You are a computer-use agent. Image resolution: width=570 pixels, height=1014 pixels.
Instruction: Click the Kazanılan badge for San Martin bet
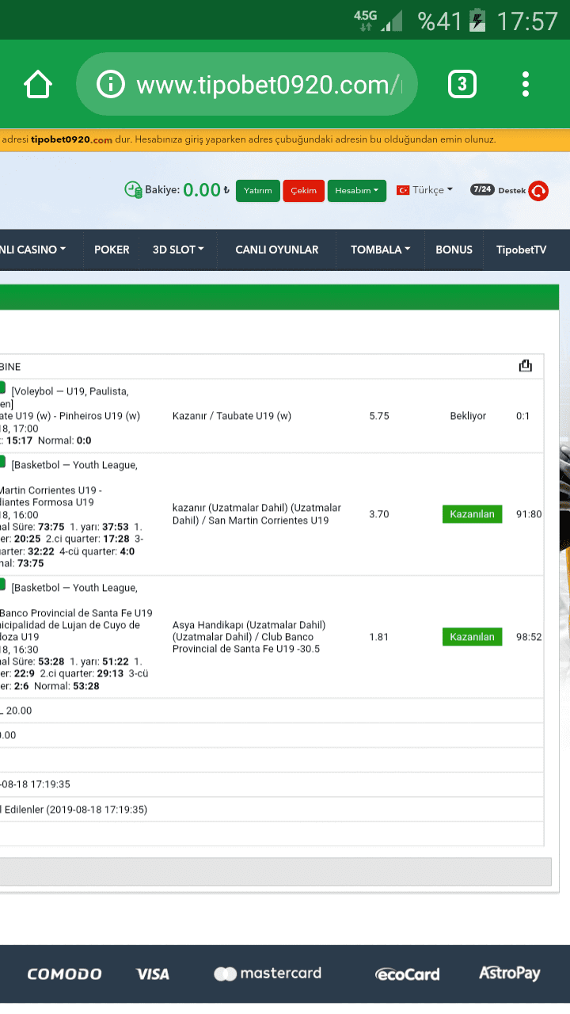pyautogui.click(x=472, y=514)
